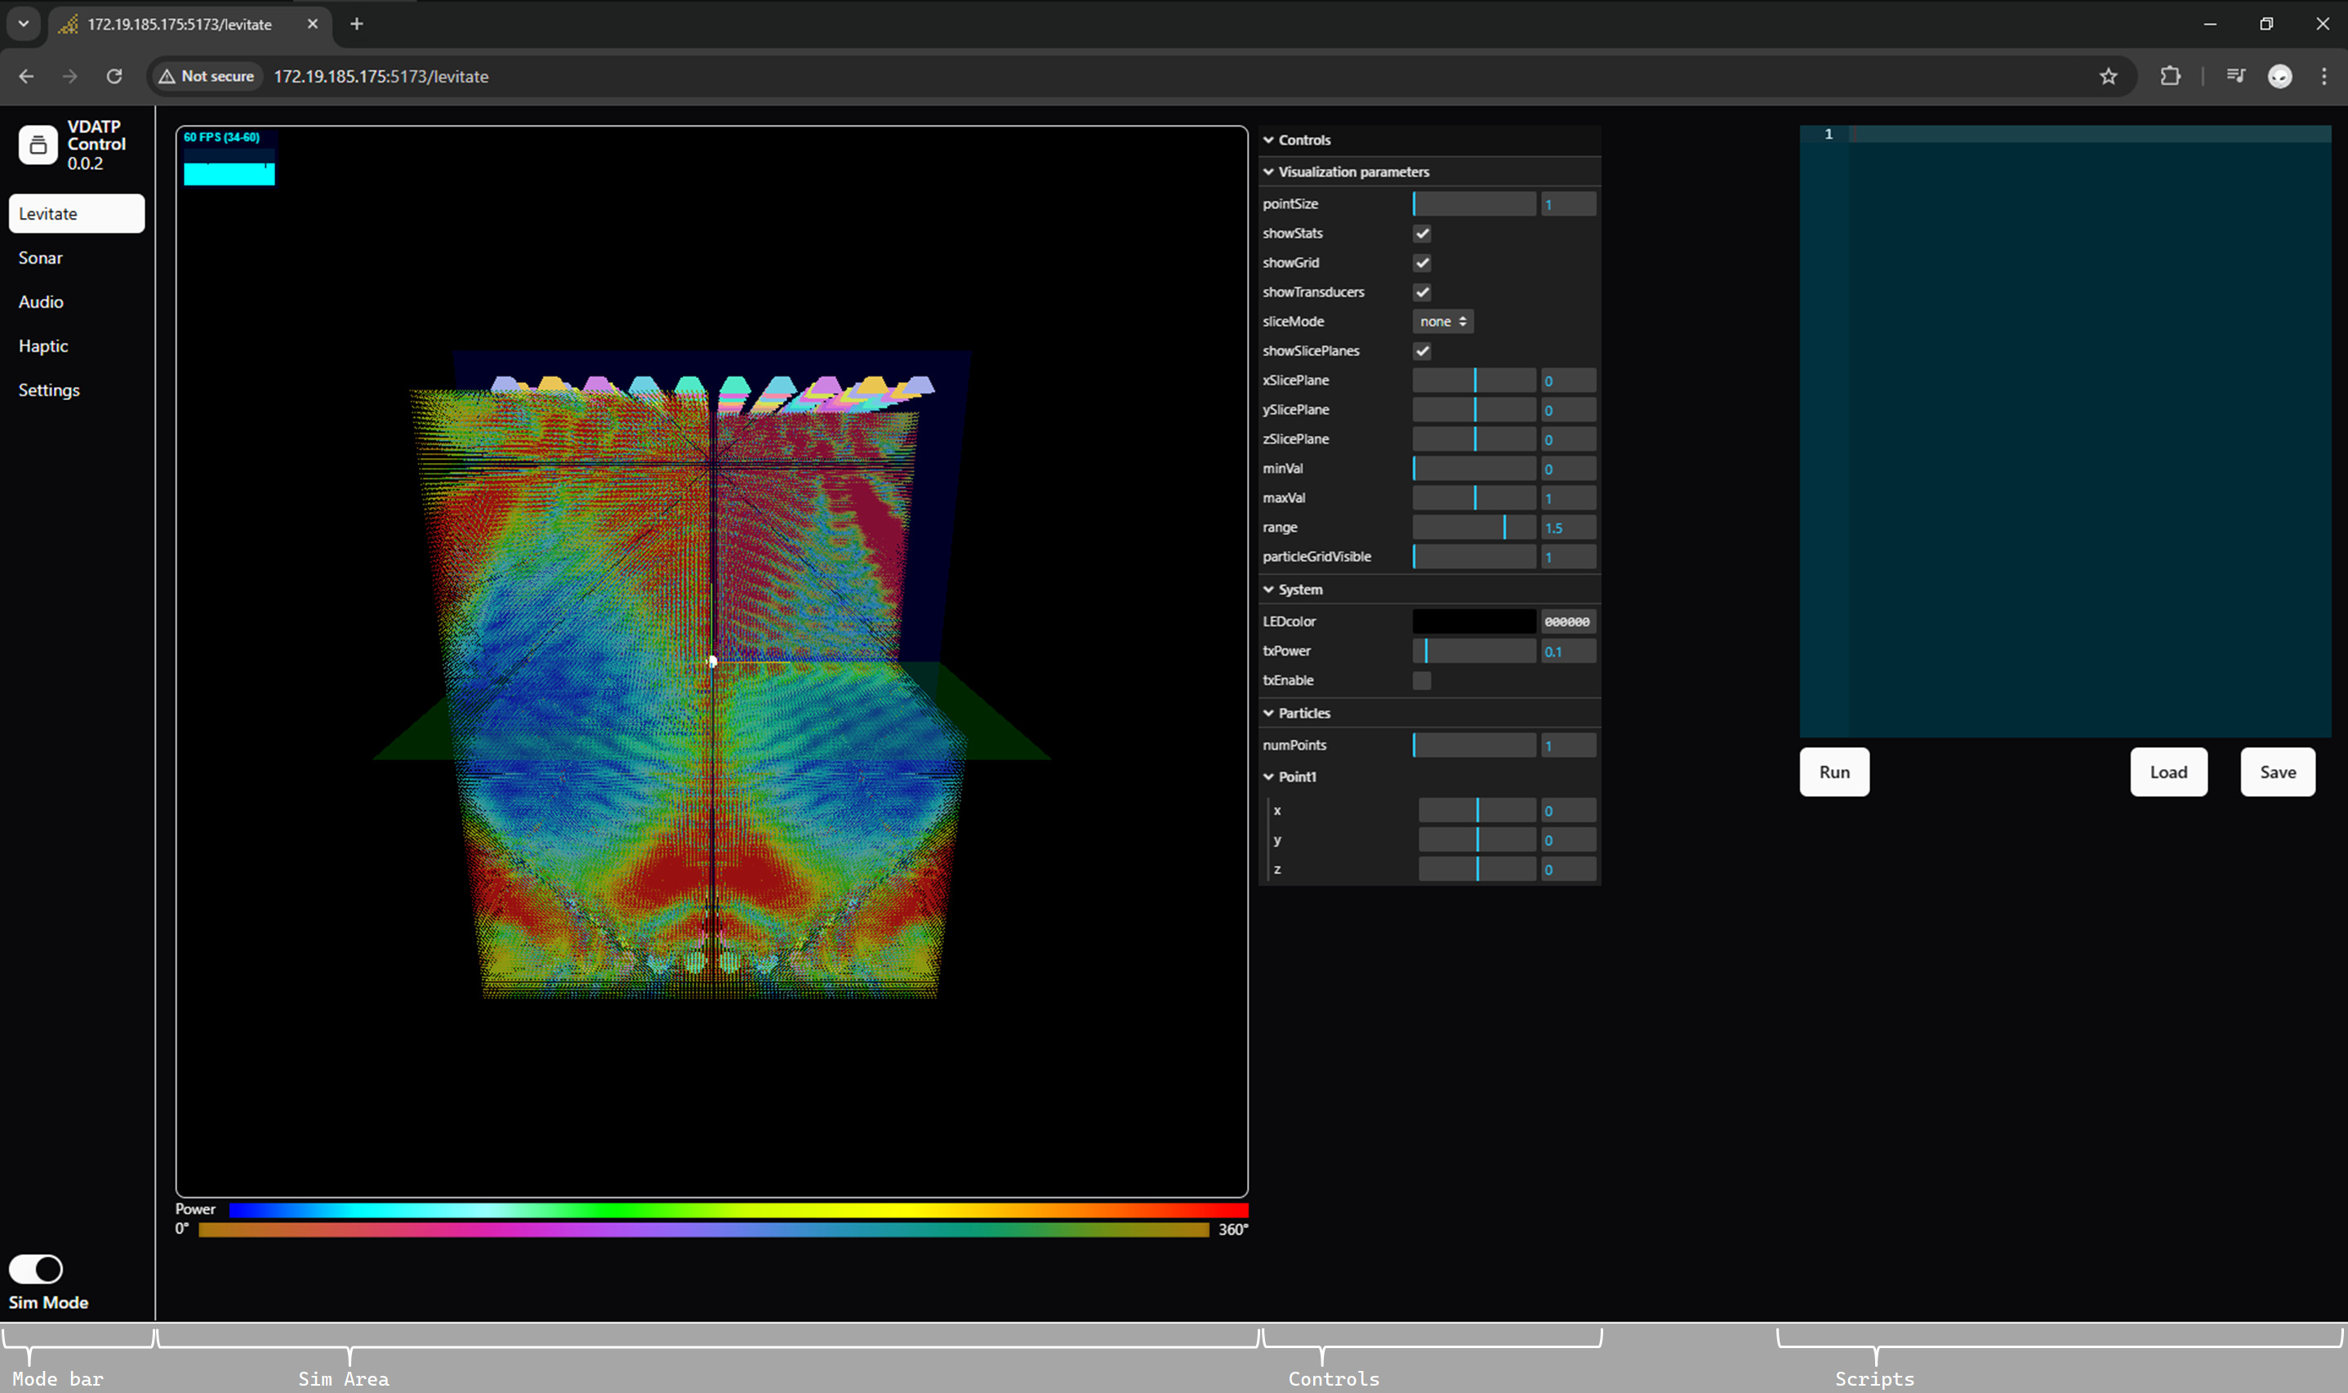Reload the page with refresh icon

click(x=114, y=76)
